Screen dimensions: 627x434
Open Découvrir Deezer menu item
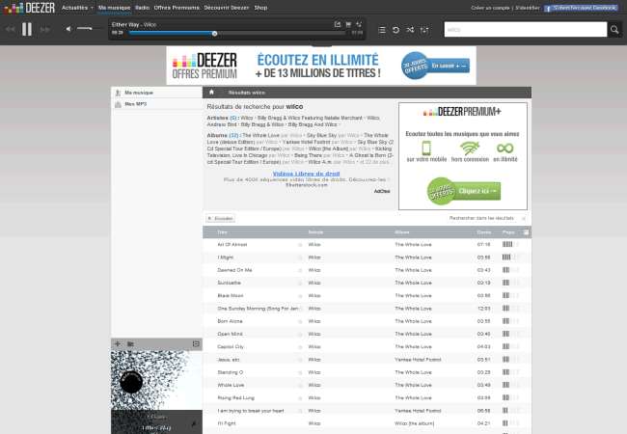pos(227,8)
